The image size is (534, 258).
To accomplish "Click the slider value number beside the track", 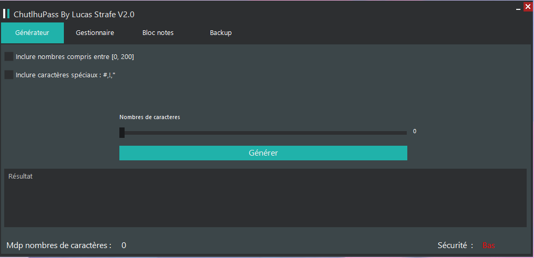I will pyautogui.click(x=415, y=132).
